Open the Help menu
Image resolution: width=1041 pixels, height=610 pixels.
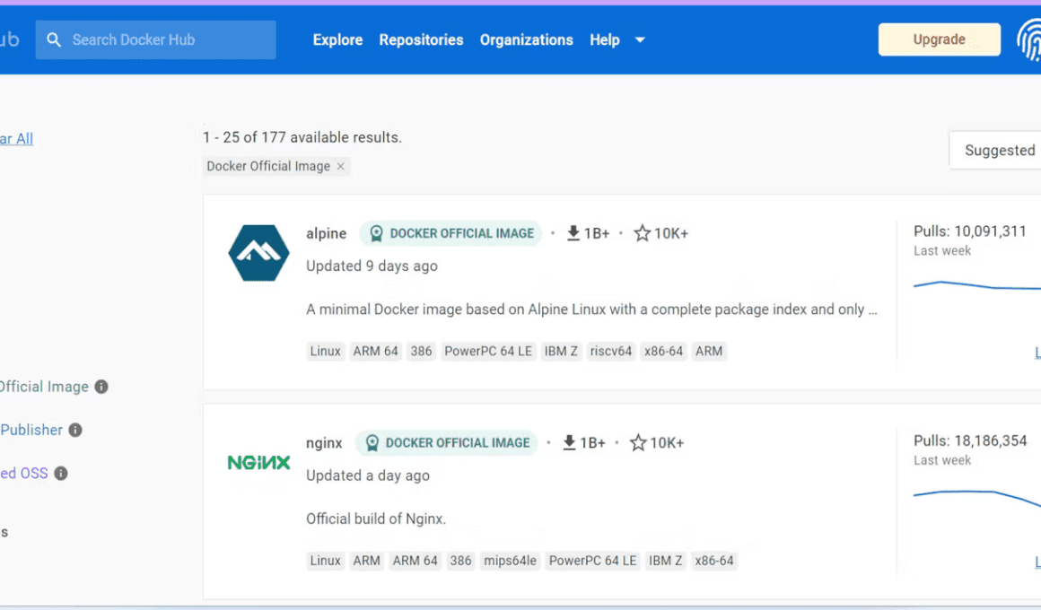(x=604, y=39)
